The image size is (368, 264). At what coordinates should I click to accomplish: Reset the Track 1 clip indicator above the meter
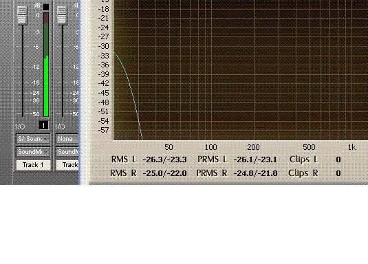coord(46,7)
